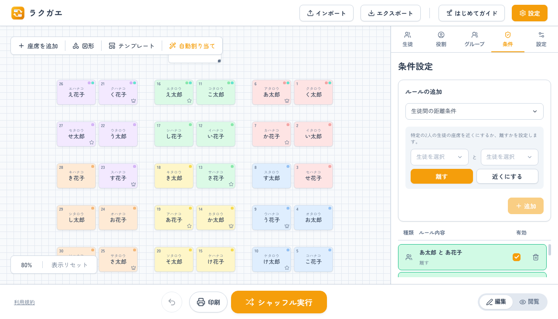Click the crown icon on か太郎 seat

tap(231, 226)
